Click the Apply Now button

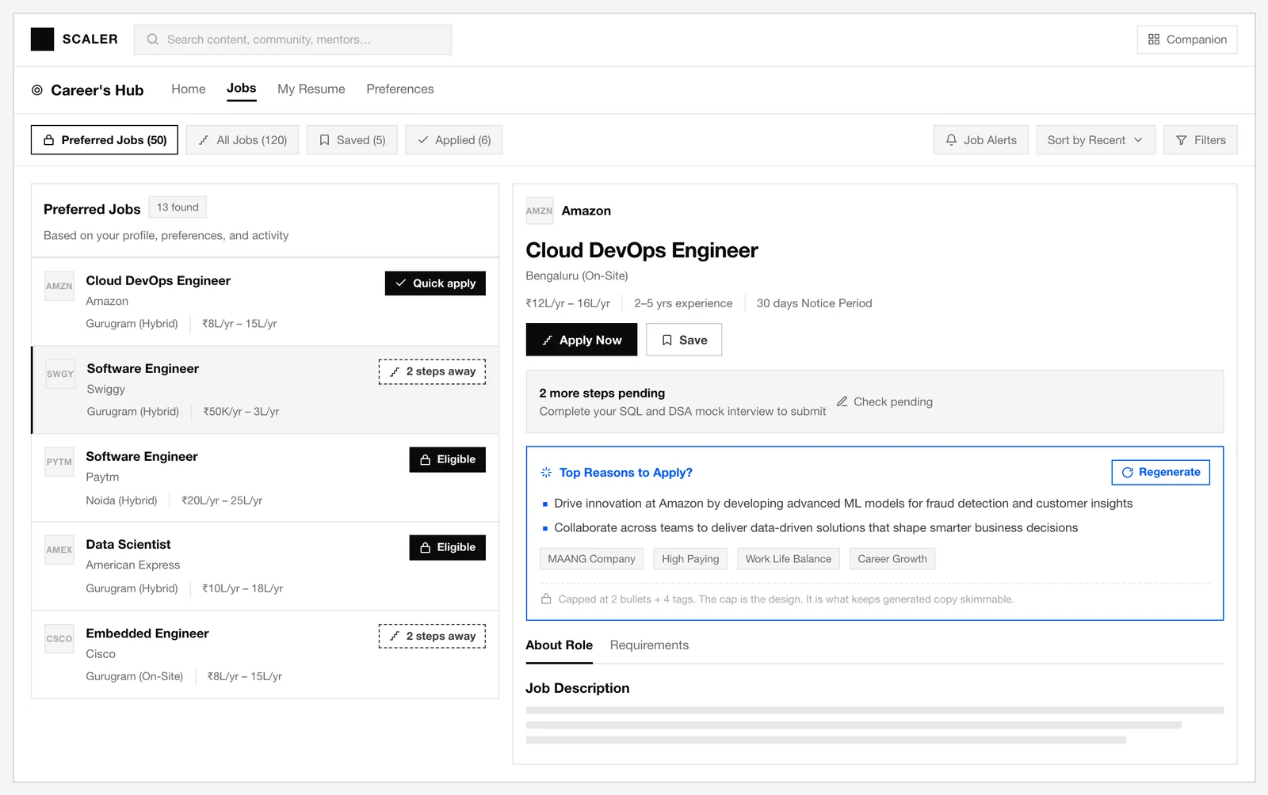pyautogui.click(x=582, y=340)
